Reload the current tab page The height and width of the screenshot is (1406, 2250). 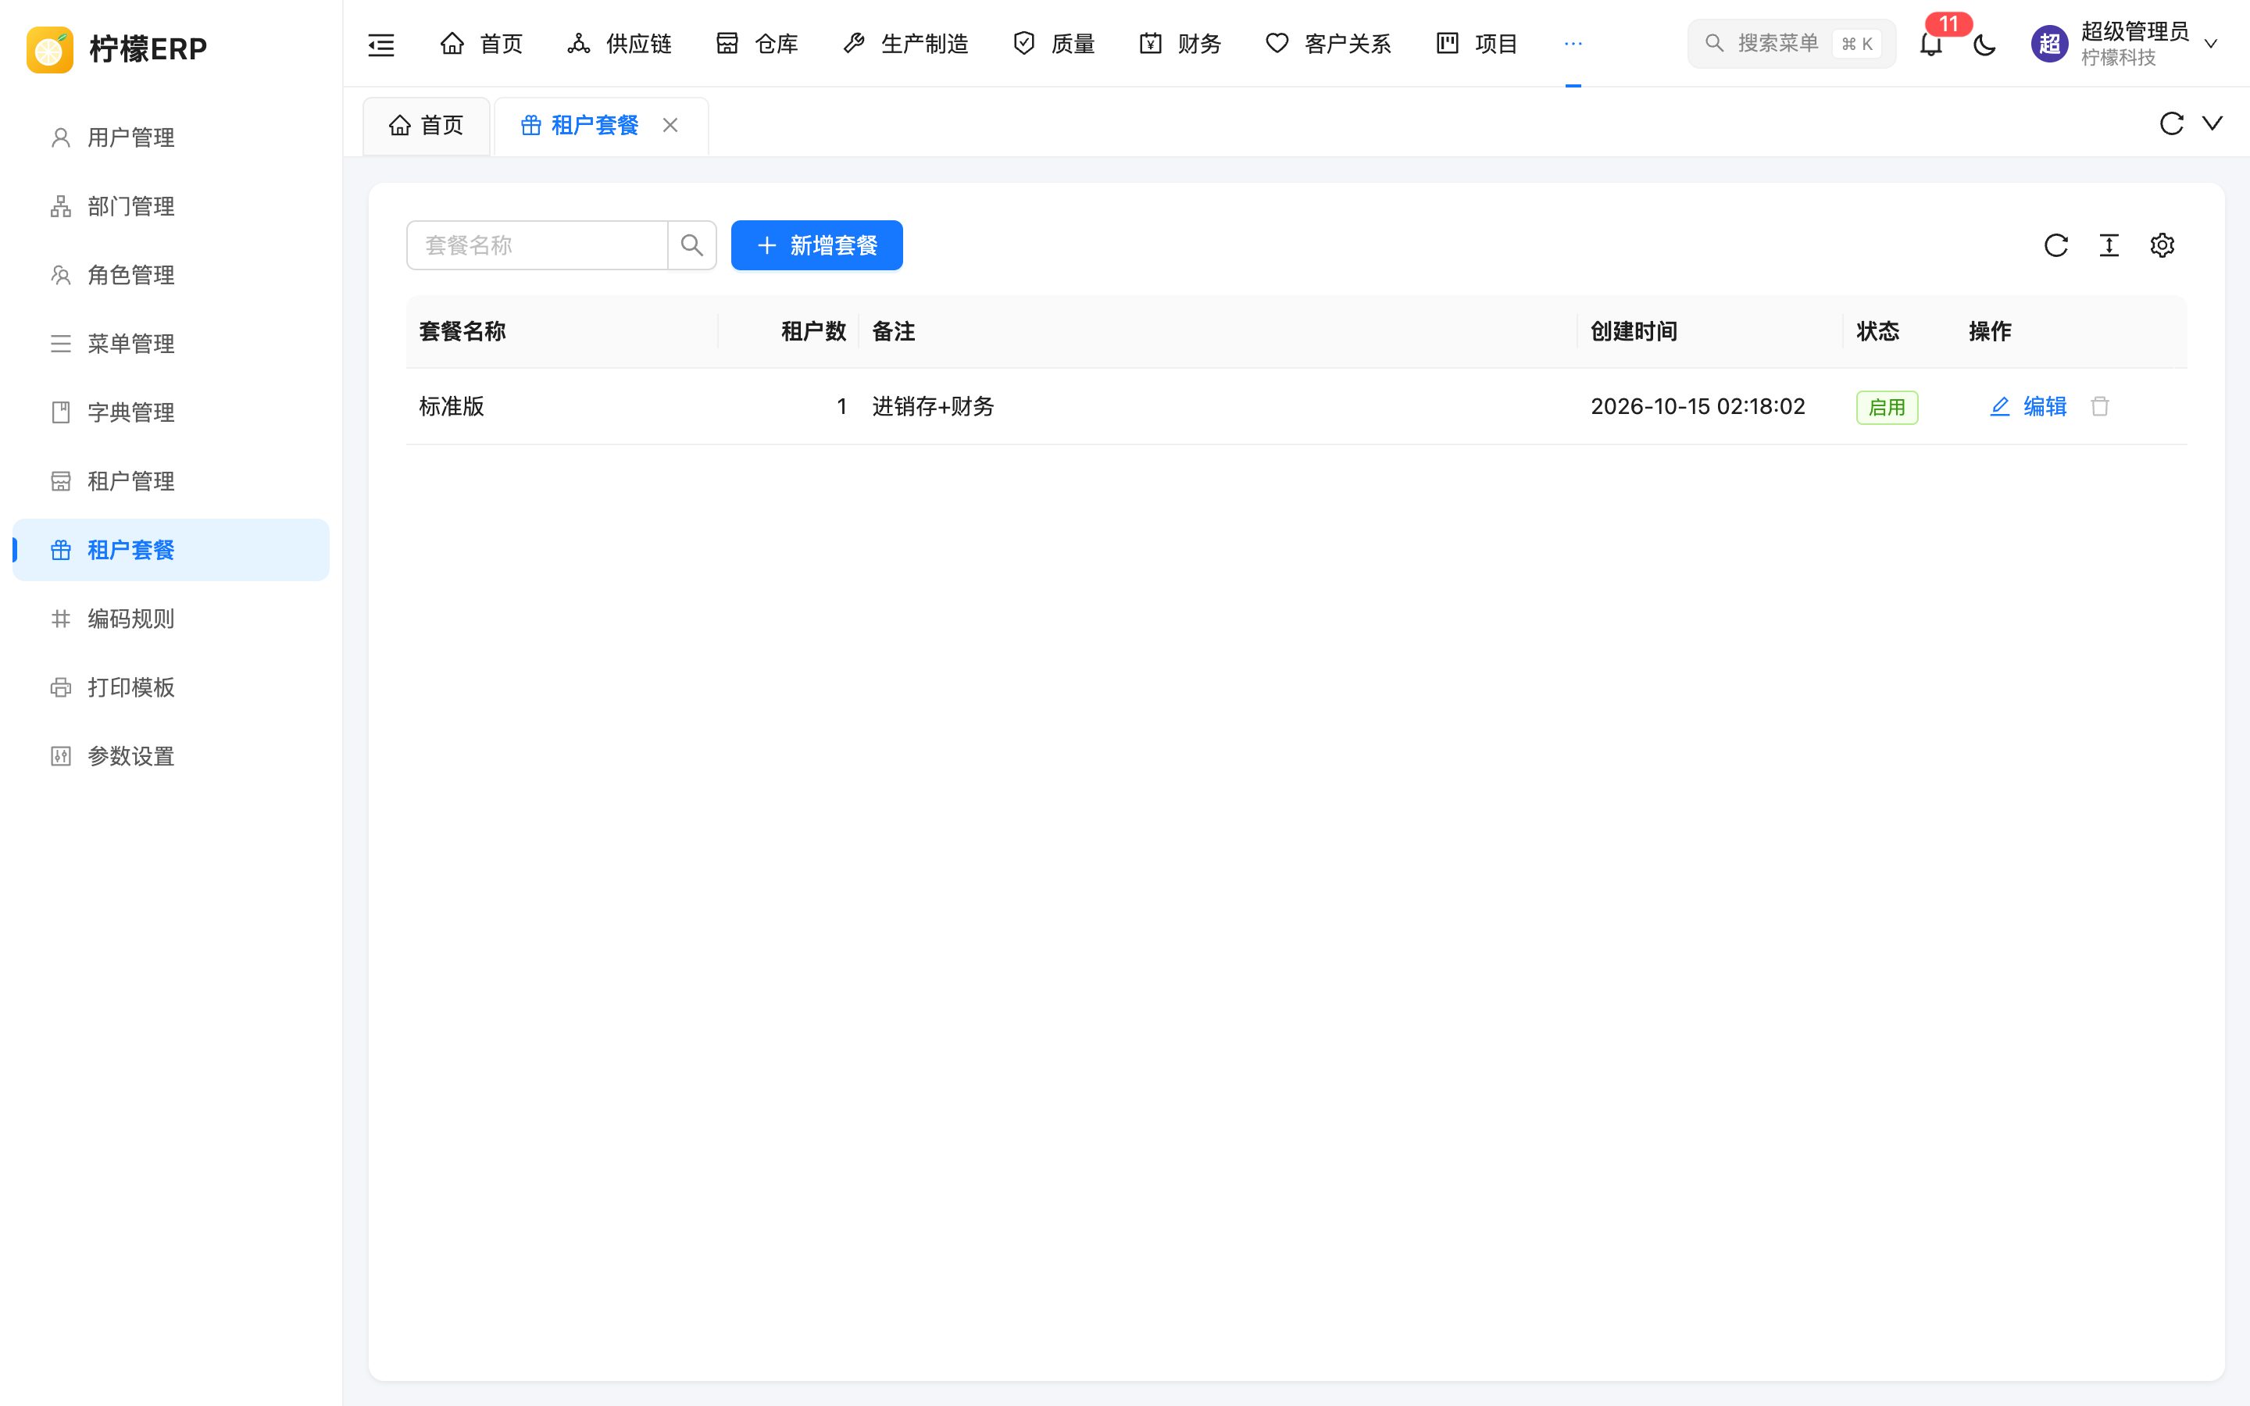coord(2171,123)
